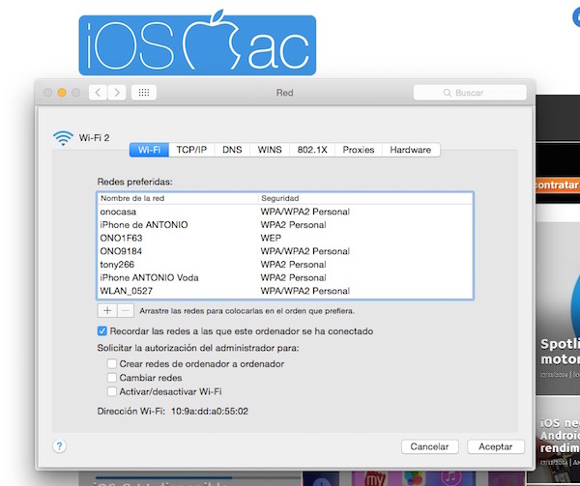Check the Cambiar redes option
Screen dimensions: 580x486
pos(112,378)
